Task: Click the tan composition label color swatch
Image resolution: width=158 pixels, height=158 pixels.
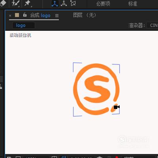Action: [x=17, y=15]
